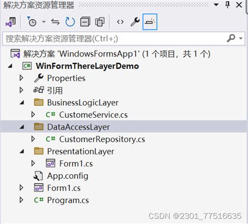Click the references icon beside 引用
Viewport: 248px width, 224px height.
coord(39,90)
